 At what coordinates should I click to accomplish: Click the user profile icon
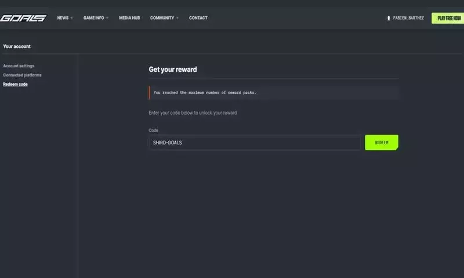[x=389, y=19]
